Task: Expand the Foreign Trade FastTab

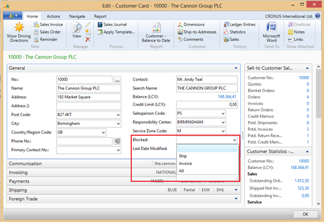Action: tap(236, 198)
